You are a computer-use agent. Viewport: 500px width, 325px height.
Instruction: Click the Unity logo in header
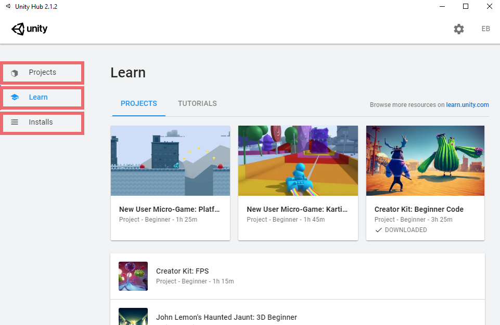(29, 29)
